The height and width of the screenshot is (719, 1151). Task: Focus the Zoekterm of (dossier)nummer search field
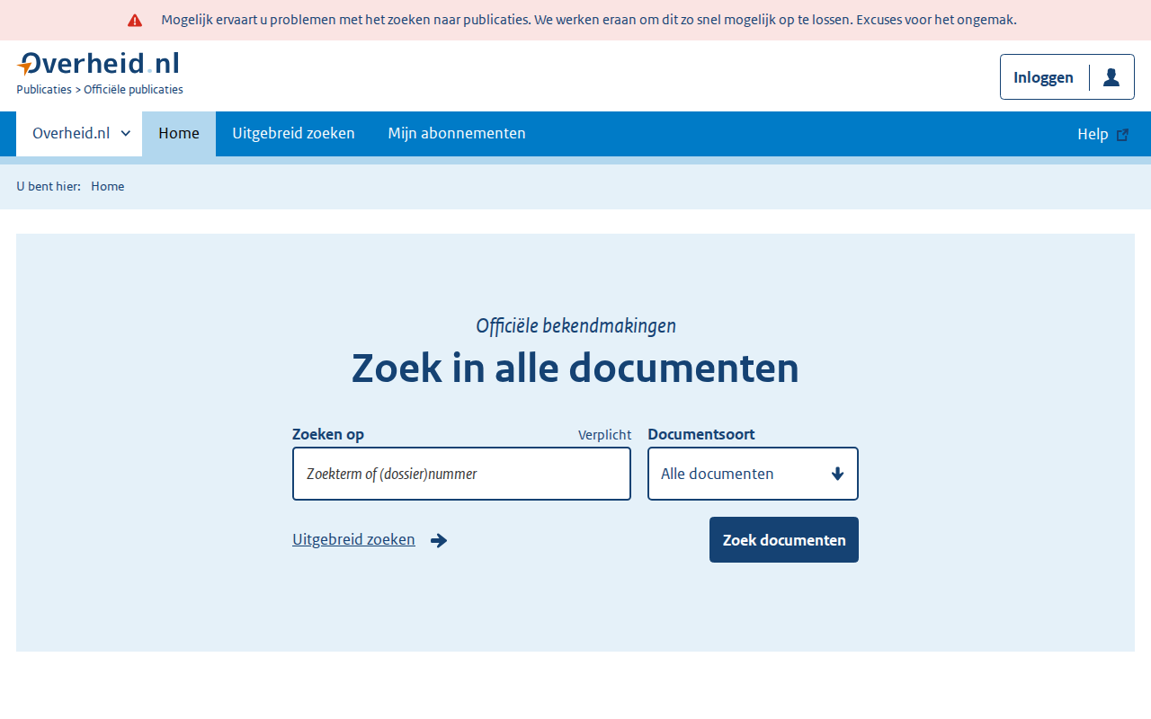[x=461, y=474]
